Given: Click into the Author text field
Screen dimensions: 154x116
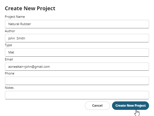Looking at the screenshot, I should 77,38.
